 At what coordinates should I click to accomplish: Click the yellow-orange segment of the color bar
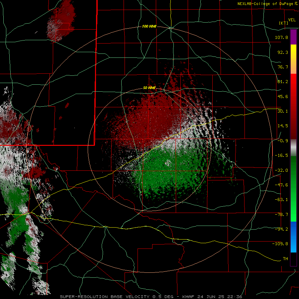tap(293, 59)
